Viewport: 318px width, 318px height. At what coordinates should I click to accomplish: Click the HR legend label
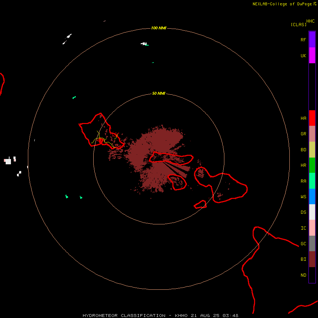coord(304,165)
